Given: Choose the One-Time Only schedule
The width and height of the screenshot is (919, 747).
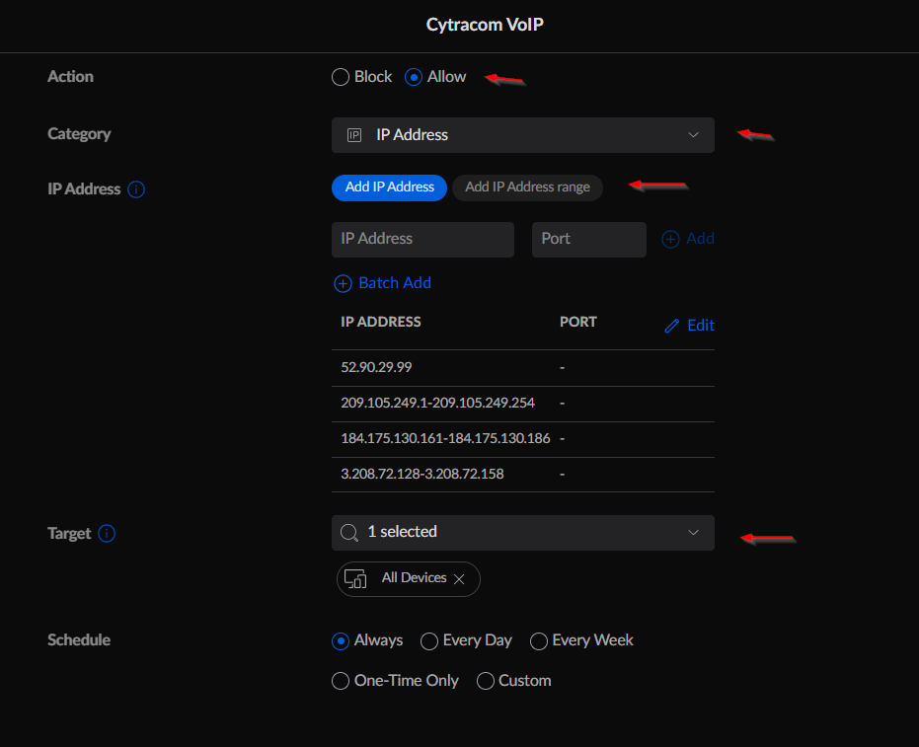Looking at the screenshot, I should (340, 681).
